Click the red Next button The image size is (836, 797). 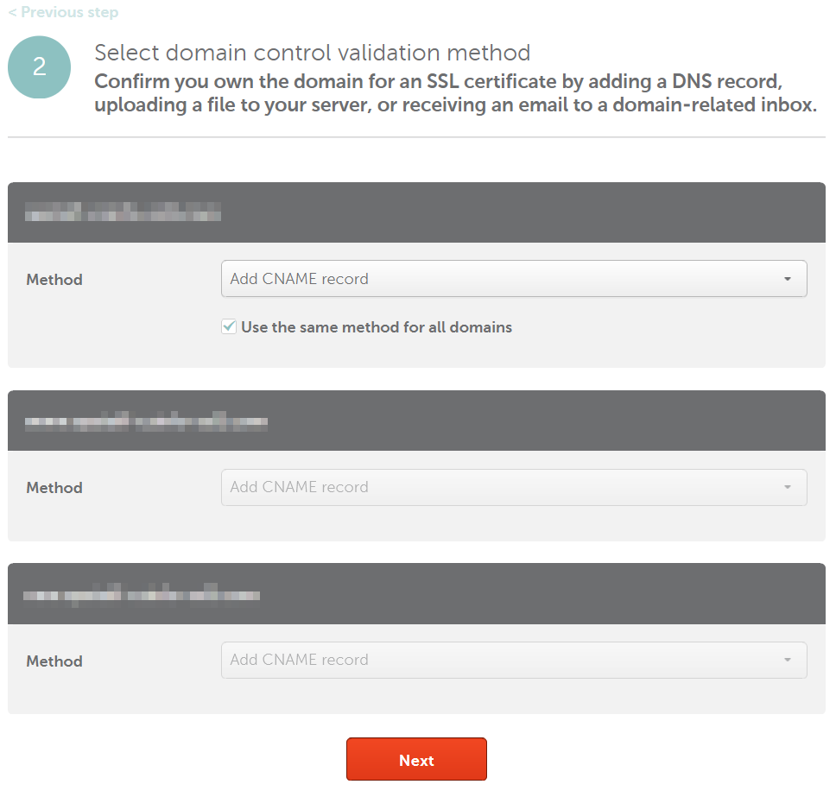[x=416, y=759]
